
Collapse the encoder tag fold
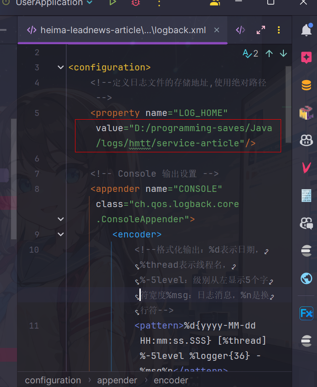click(x=61, y=234)
